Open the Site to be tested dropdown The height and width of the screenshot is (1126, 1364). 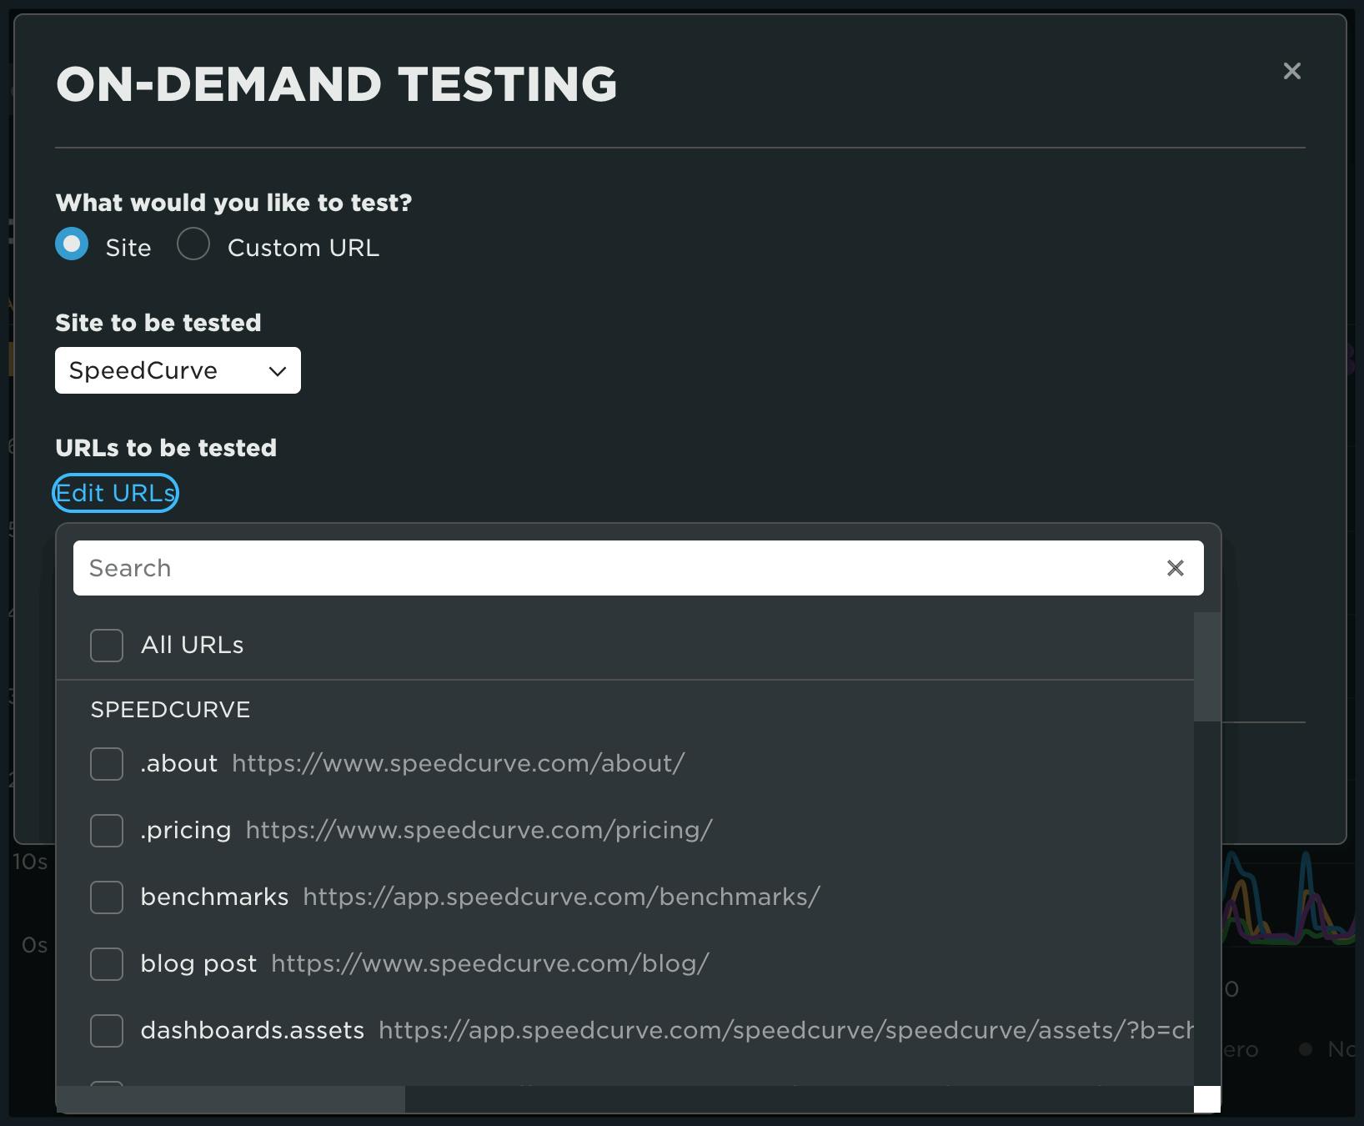click(178, 370)
